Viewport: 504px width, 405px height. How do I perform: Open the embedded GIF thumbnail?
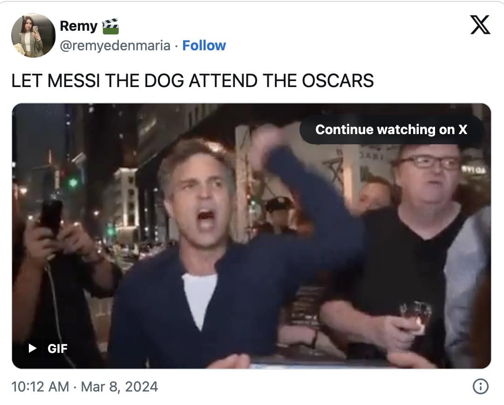click(252, 235)
